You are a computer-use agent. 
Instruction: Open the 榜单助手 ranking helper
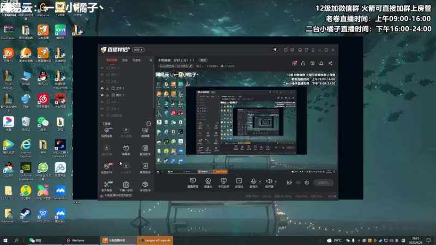coord(145,168)
